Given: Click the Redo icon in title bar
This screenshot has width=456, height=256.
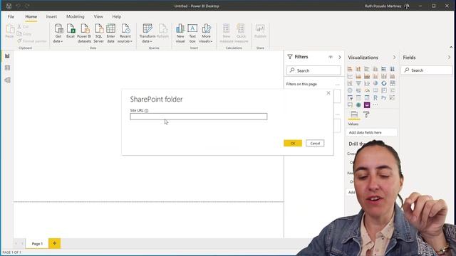Looking at the screenshot, I should [x=27, y=6].
